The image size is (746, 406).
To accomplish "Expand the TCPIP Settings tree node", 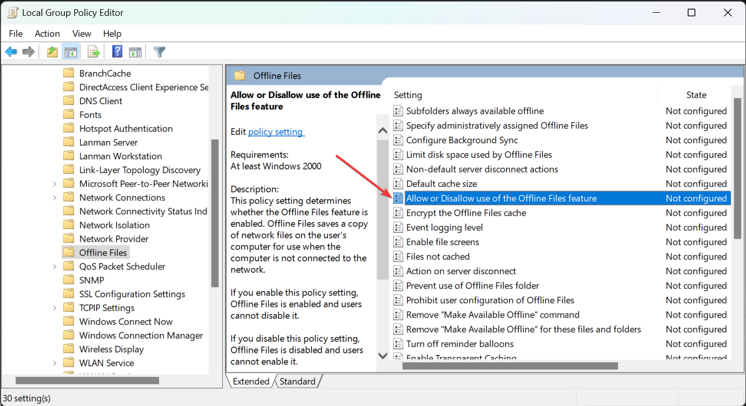I will (55, 307).
